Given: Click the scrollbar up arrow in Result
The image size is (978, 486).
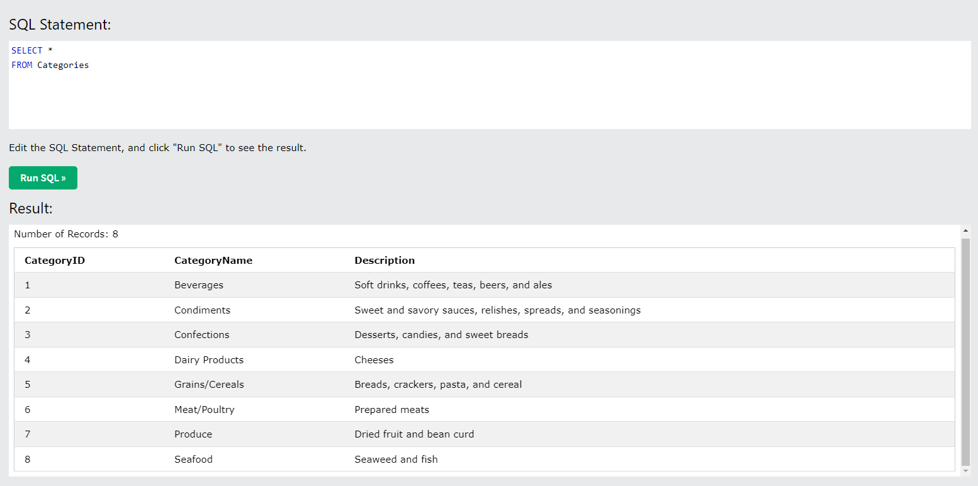Looking at the screenshot, I should pyautogui.click(x=966, y=231).
